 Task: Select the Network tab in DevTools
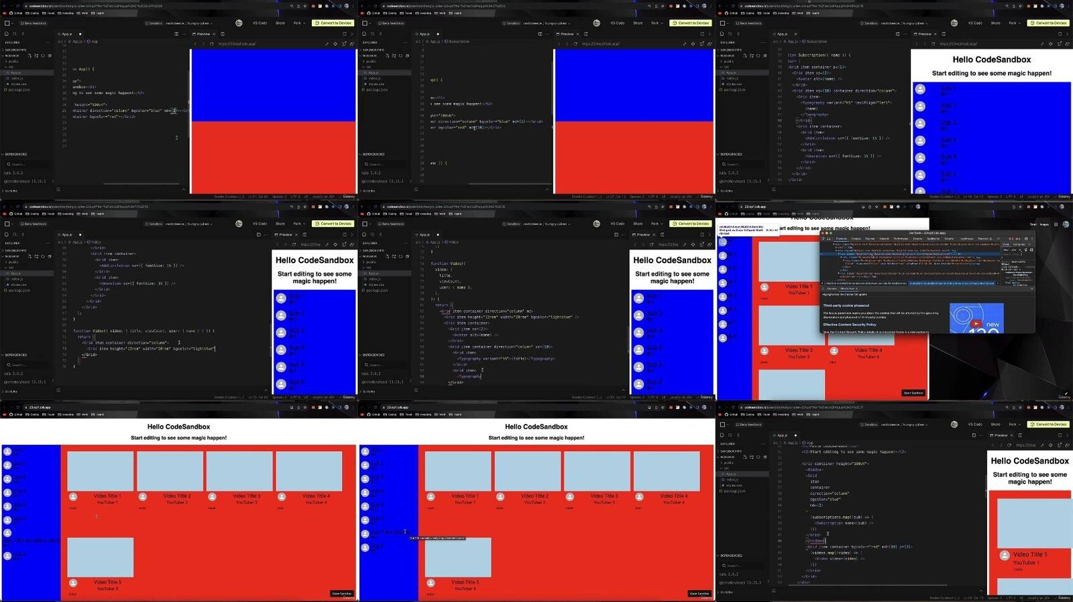[884, 238]
